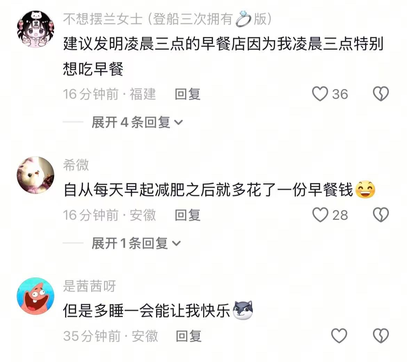This screenshot has height=362, width=407.
Task: Like the comment with 36 likes
Action: pyautogui.click(x=320, y=94)
